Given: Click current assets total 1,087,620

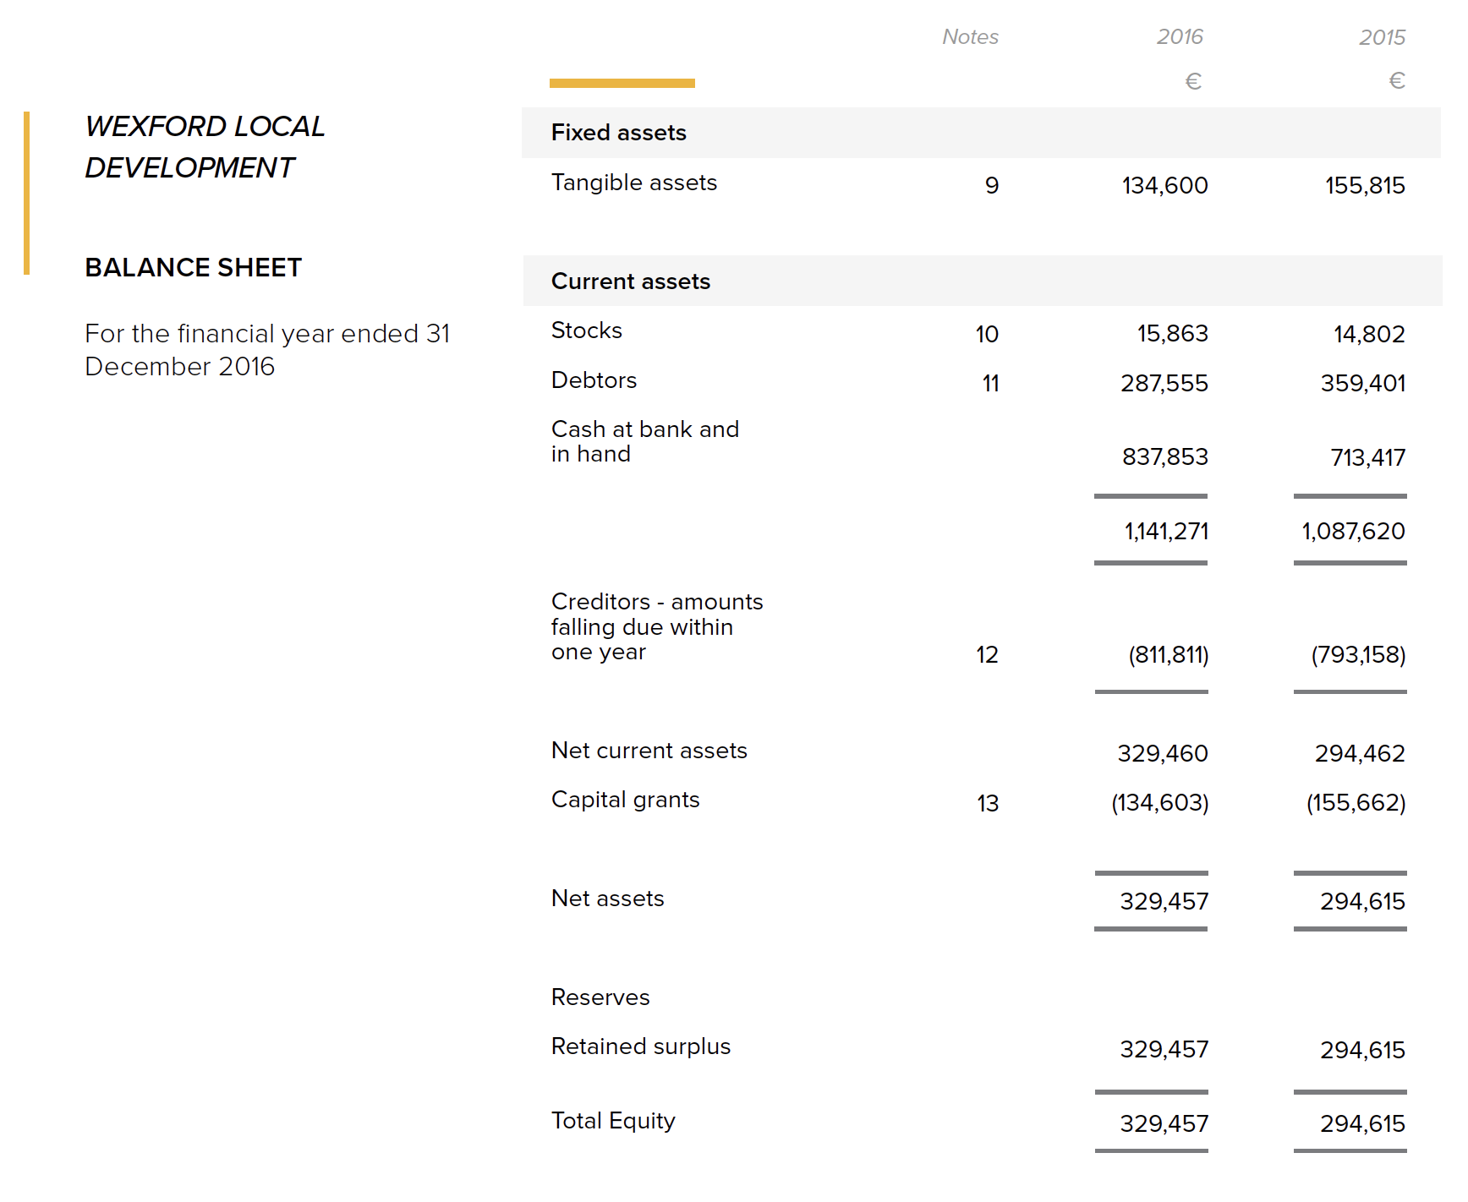Looking at the screenshot, I should [x=1353, y=532].
